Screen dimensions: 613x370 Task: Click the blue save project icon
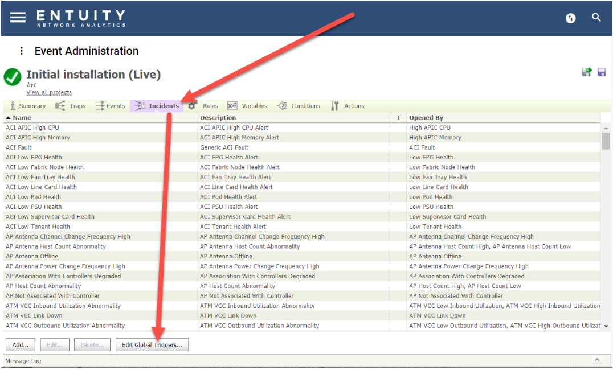click(x=602, y=72)
